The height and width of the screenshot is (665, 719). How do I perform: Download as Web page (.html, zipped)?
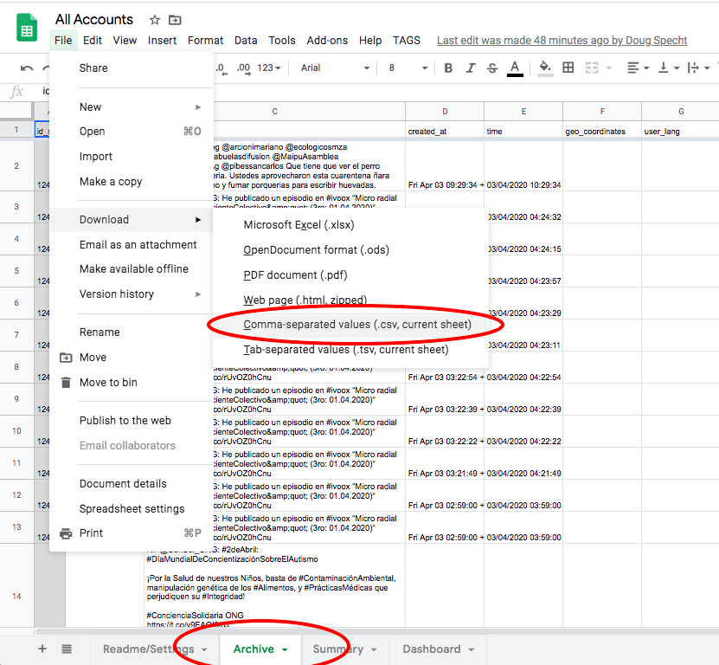(x=350, y=300)
